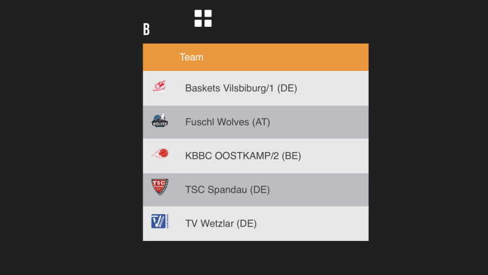The height and width of the screenshot is (275, 488).
Task: Click the TV Wetzlar blue logo
Action: (x=160, y=221)
